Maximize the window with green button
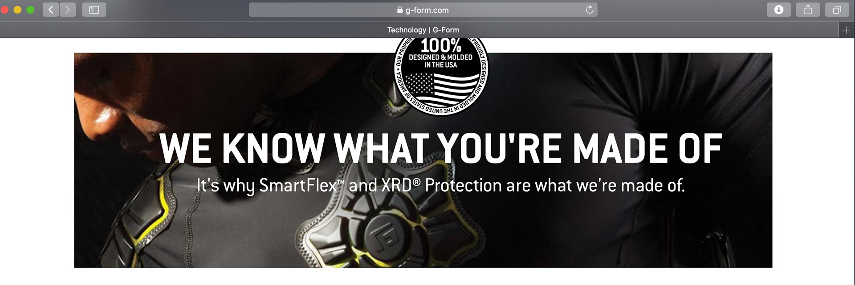The height and width of the screenshot is (285, 855). (30, 10)
